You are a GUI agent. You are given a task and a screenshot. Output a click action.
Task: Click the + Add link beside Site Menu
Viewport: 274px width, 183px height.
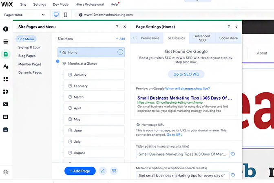tap(120, 39)
